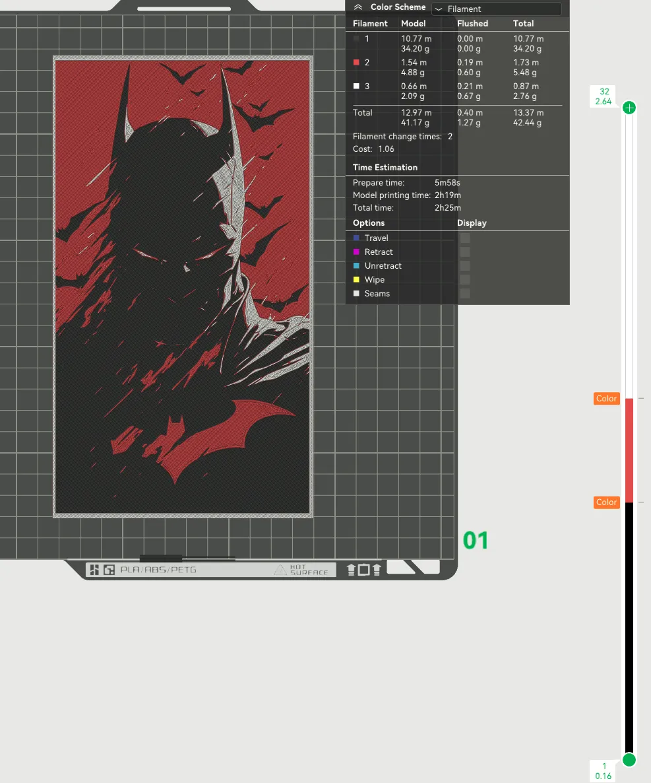Click the Model printing time 2h19m value
This screenshot has height=783, width=651.
point(447,195)
